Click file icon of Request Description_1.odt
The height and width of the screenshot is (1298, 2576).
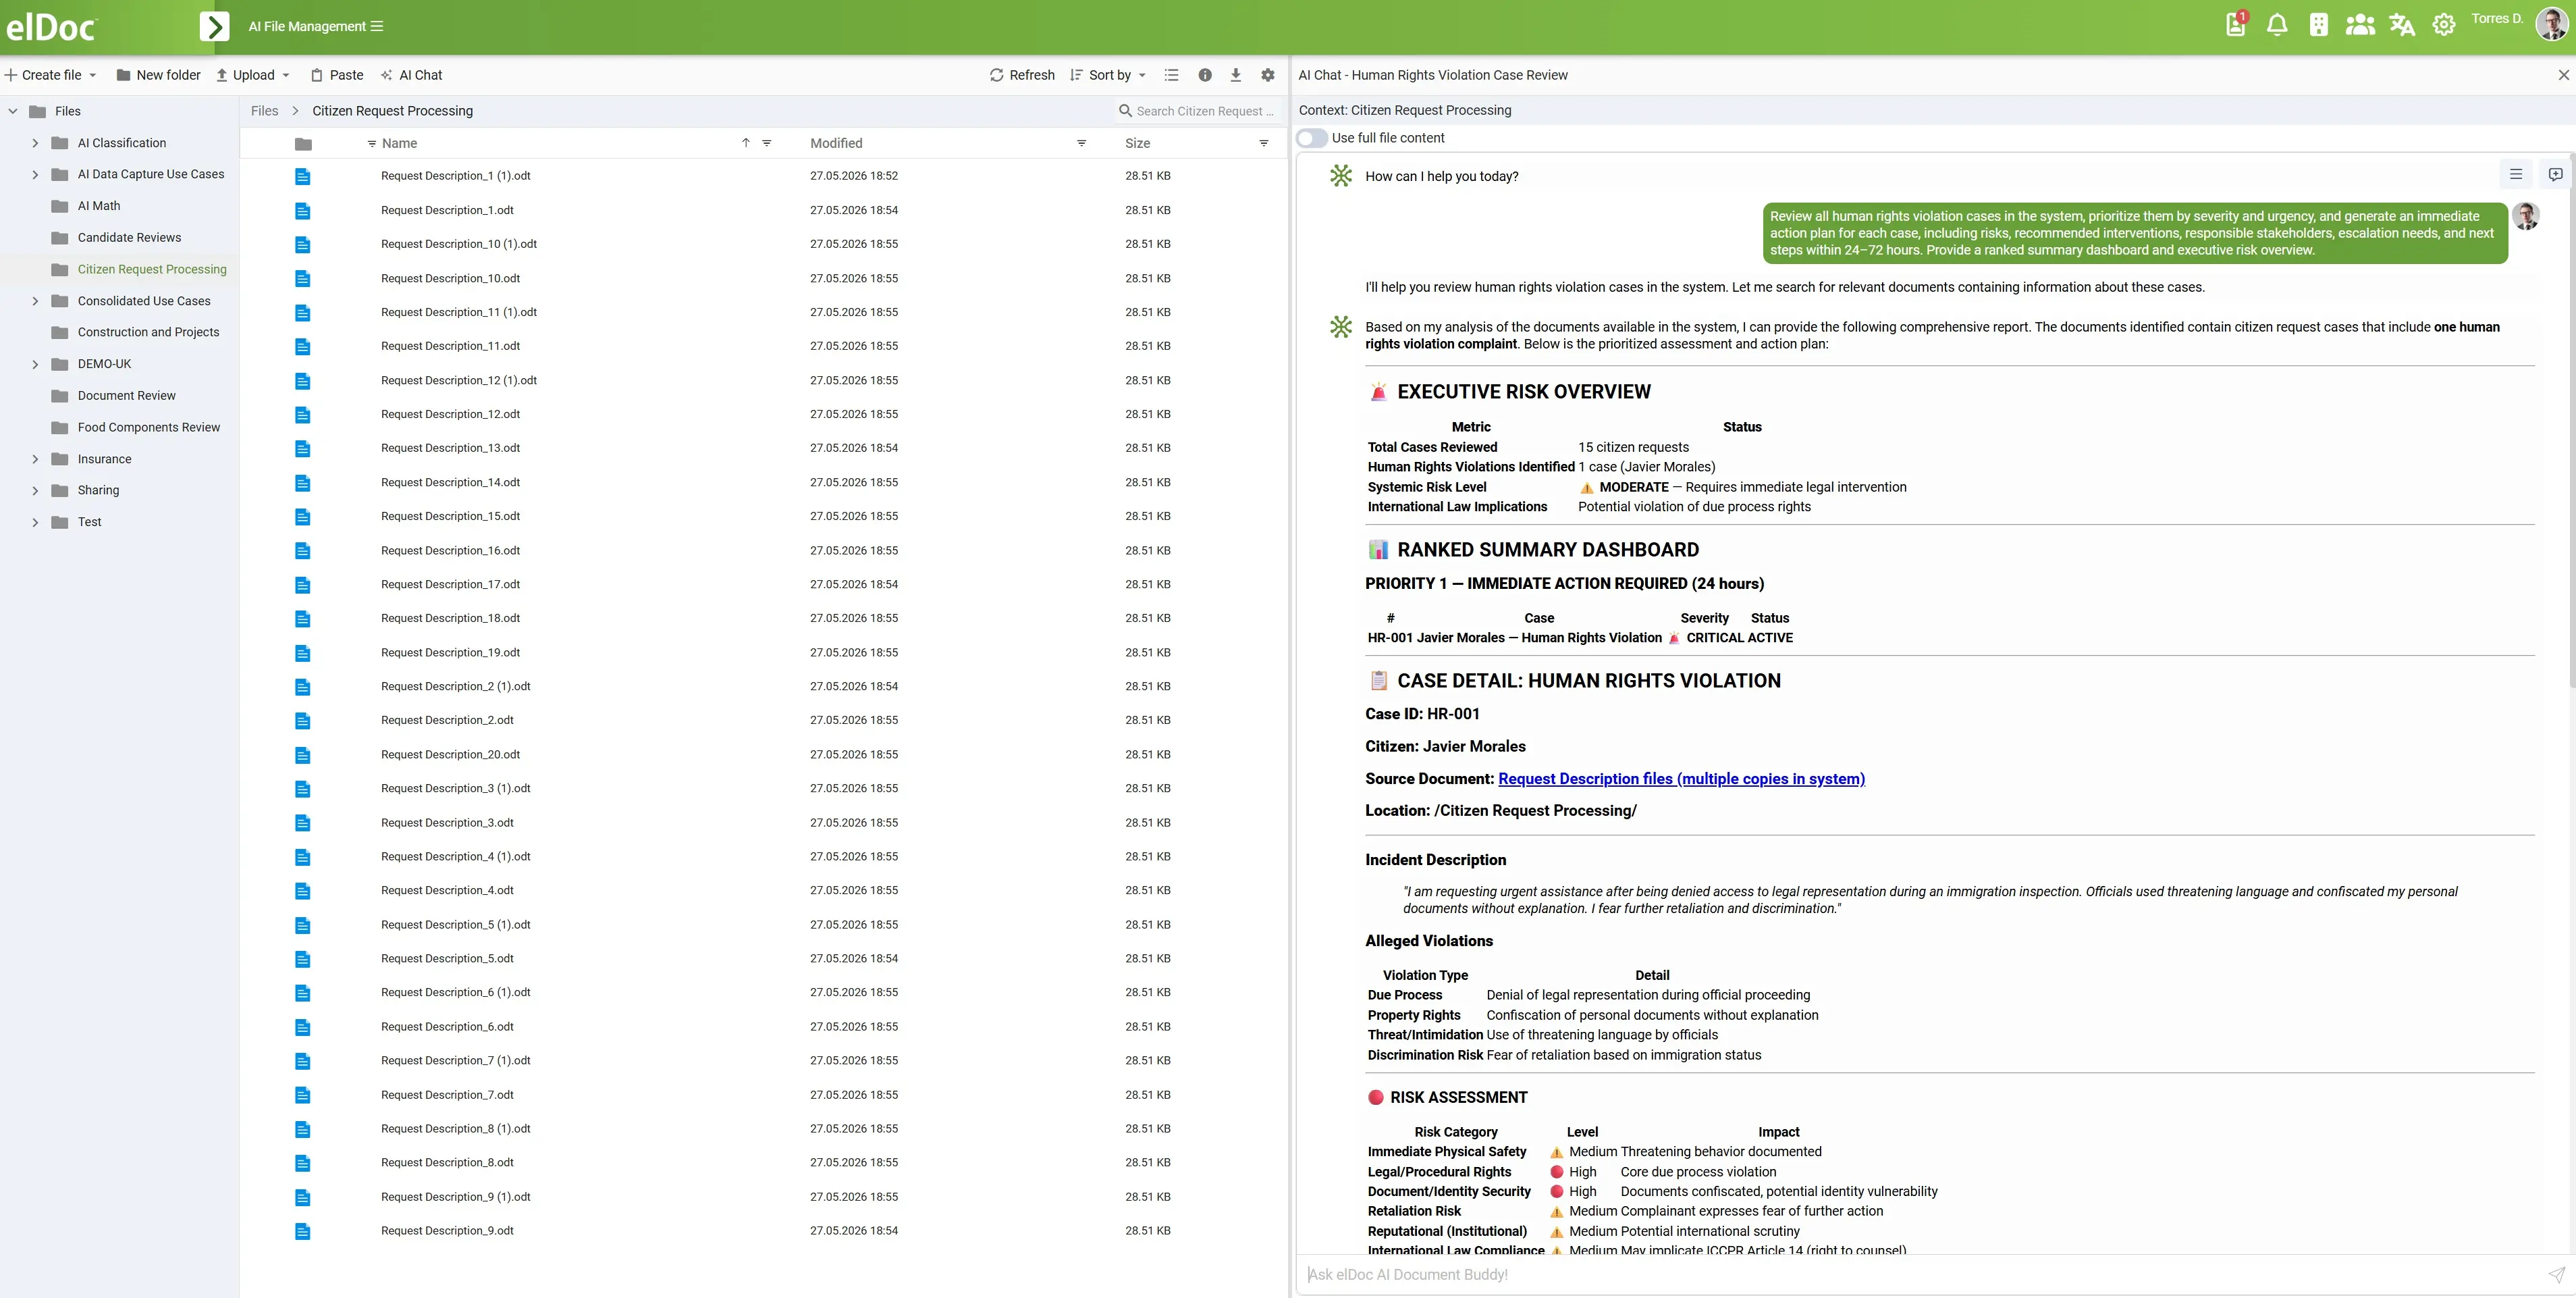303,210
